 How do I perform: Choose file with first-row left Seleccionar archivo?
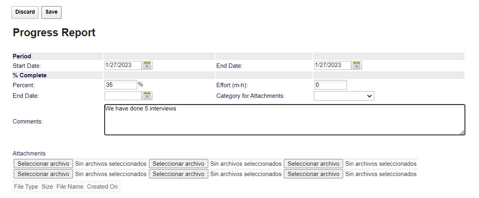(x=43, y=164)
